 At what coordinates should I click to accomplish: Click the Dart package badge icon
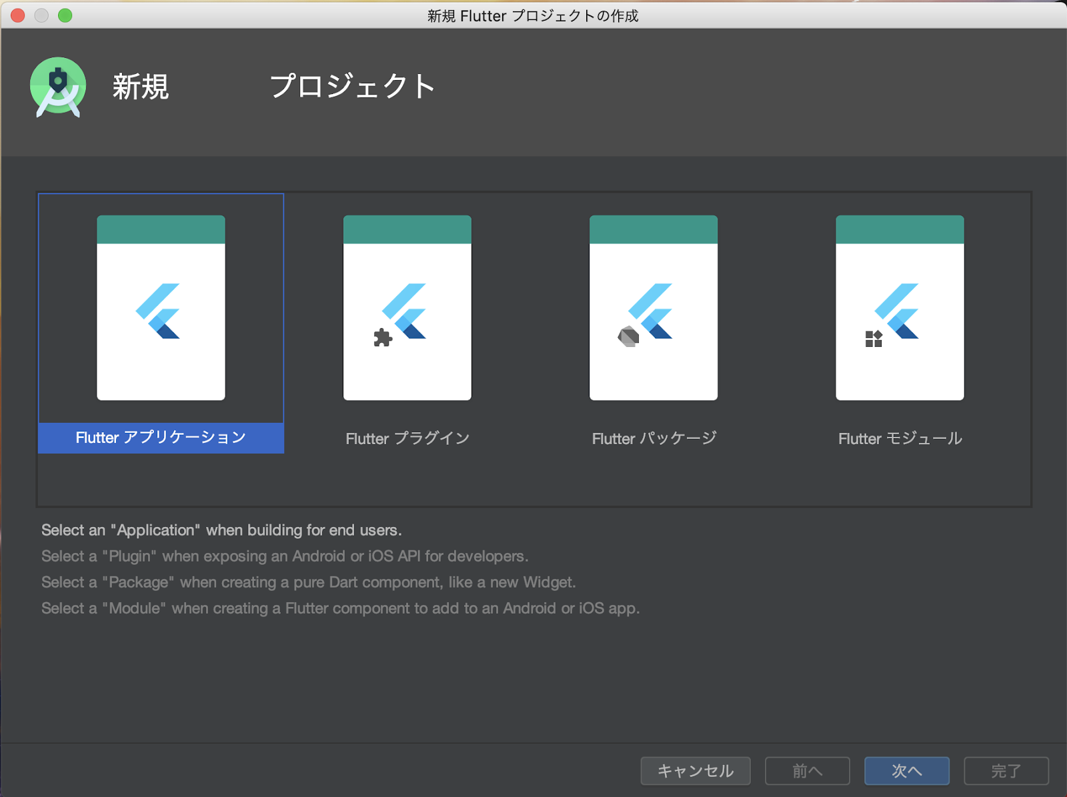coord(628,337)
